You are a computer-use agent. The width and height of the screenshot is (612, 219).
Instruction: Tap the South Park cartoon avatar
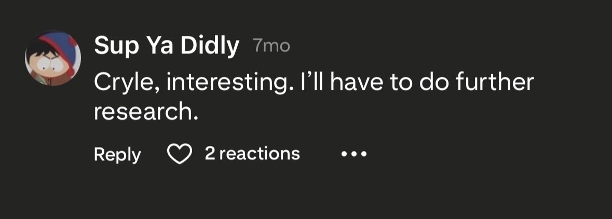coord(53,58)
